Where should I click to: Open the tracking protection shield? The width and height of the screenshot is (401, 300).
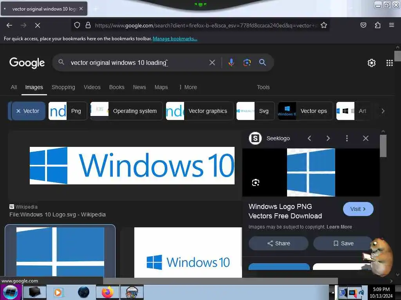[77, 25]
